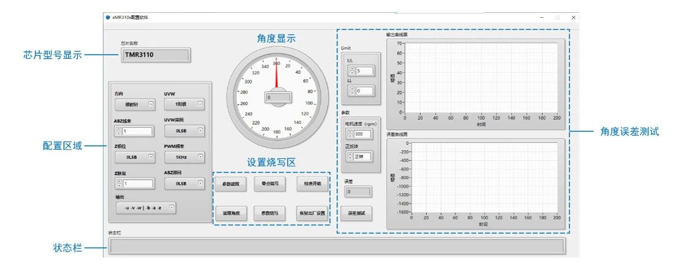Viewport: 675px width, 273px height.
Task: Open the PWM频率 1KHz dropdown
Action: point(183,157)
